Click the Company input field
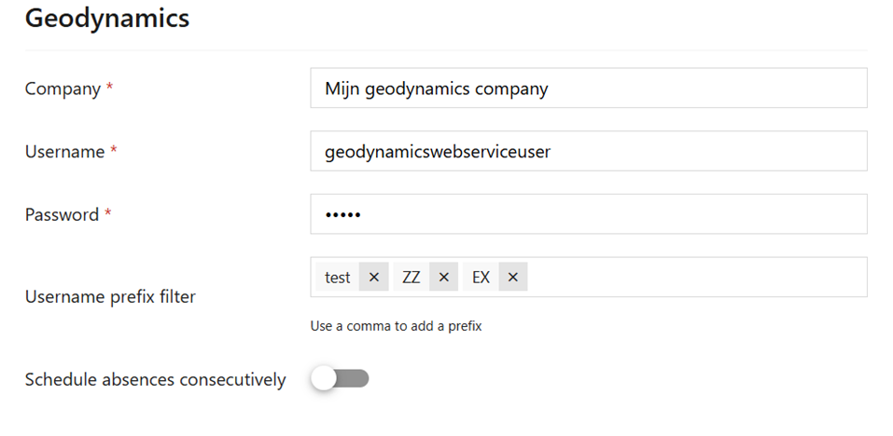The height and width of the screenshot is (436, 893). [x=588, y=89]
